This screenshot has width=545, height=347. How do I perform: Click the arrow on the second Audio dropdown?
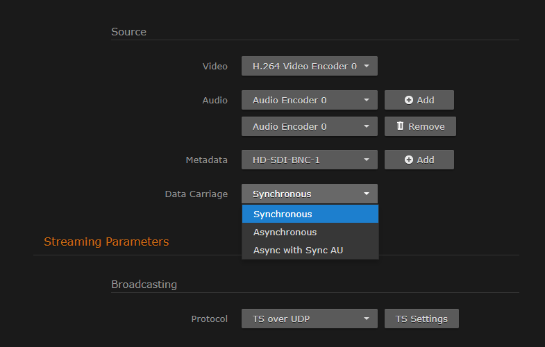coord(367,126)
